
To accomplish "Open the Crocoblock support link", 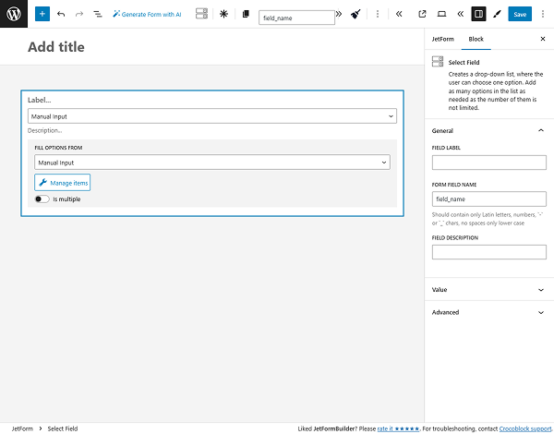I will coord(525,428).
